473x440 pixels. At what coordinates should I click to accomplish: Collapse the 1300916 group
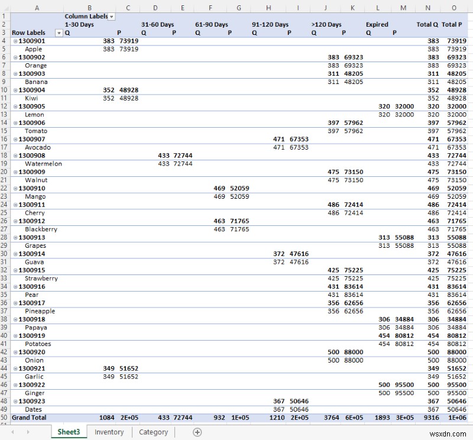(15, 287)
